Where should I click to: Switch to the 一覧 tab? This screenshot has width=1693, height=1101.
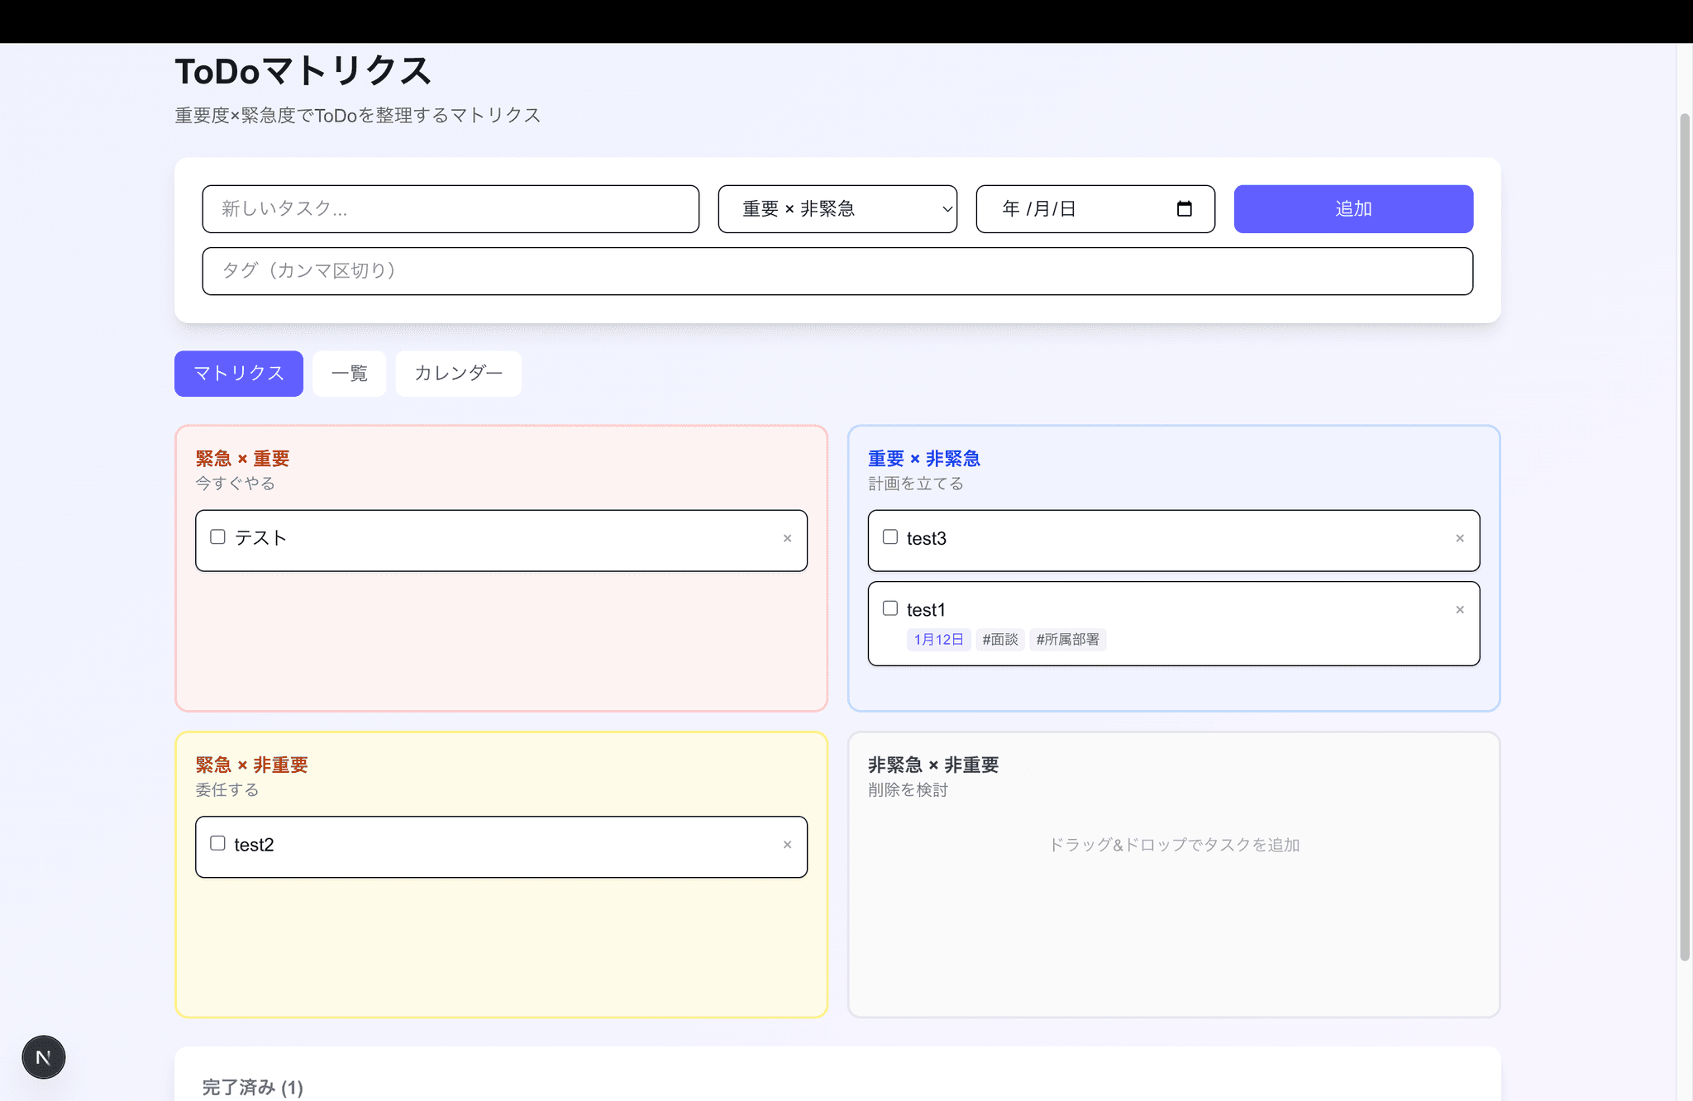point(349,374)
